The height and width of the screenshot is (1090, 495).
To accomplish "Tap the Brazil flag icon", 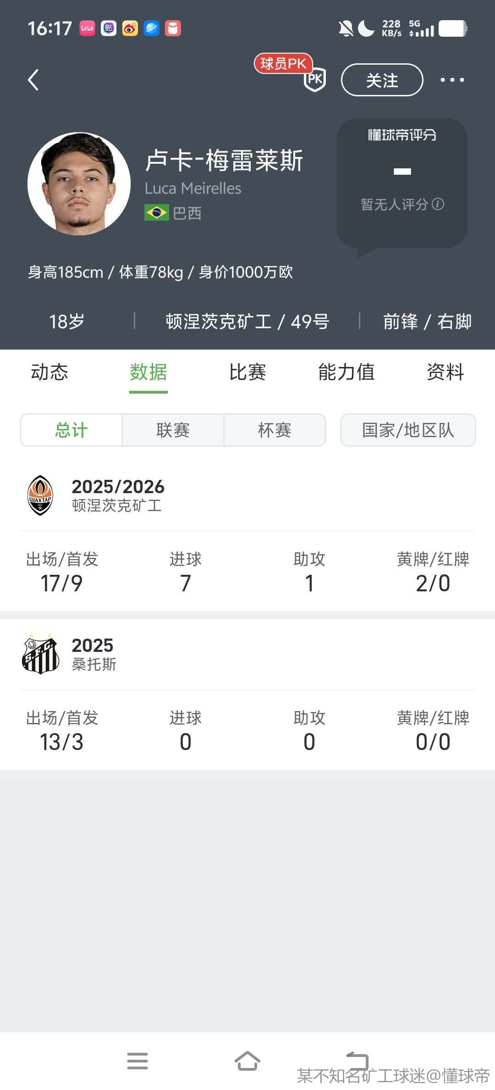I will tap(156, 213).
